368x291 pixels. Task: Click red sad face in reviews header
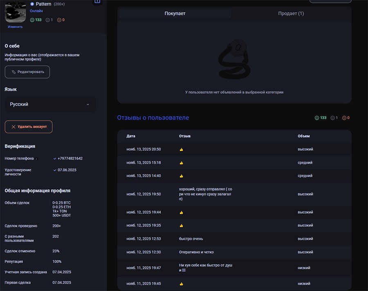click(344, 118)
